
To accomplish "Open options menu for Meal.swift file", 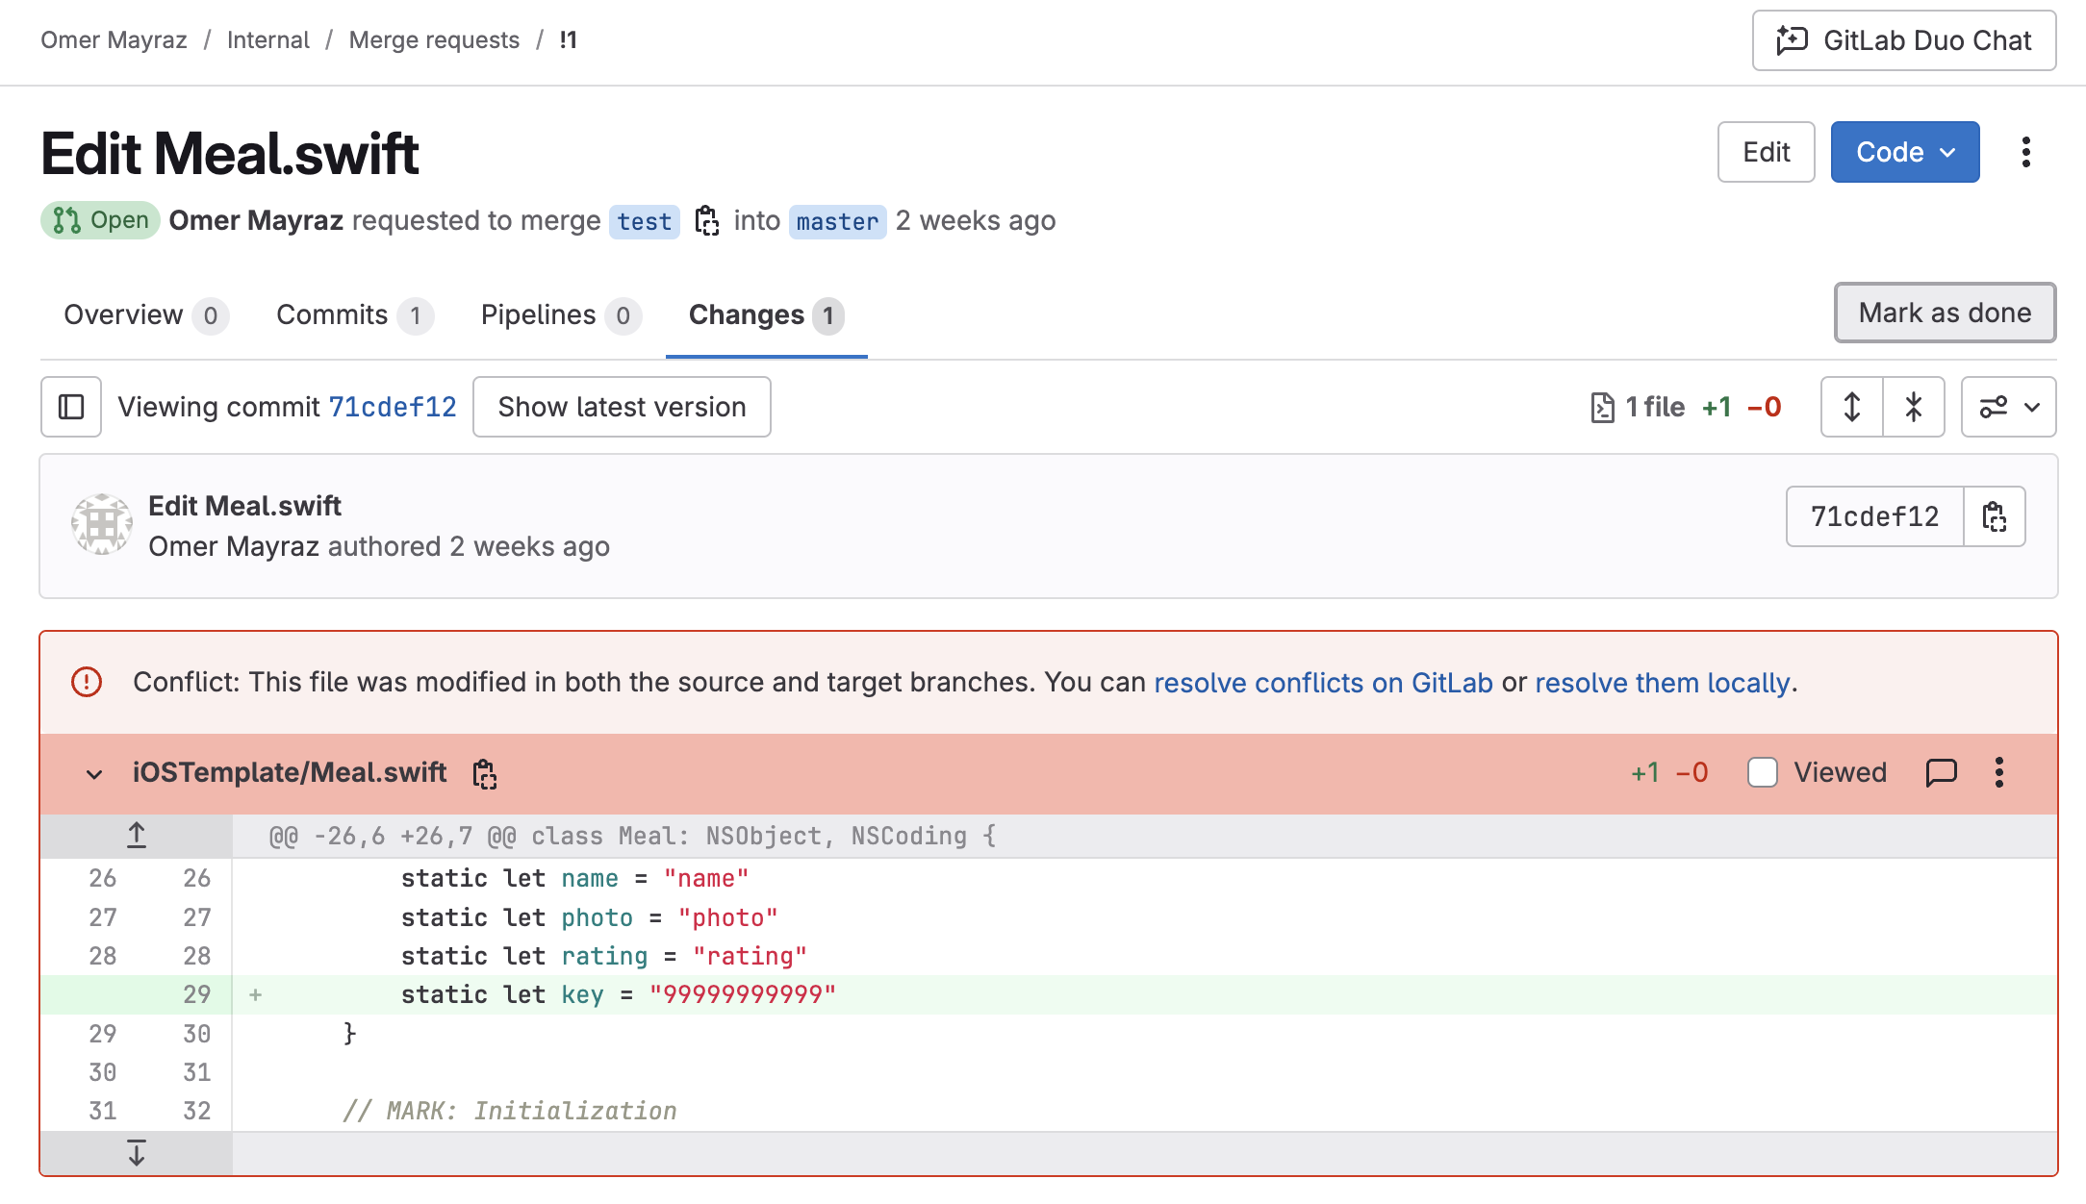I will pos(1999,772).
